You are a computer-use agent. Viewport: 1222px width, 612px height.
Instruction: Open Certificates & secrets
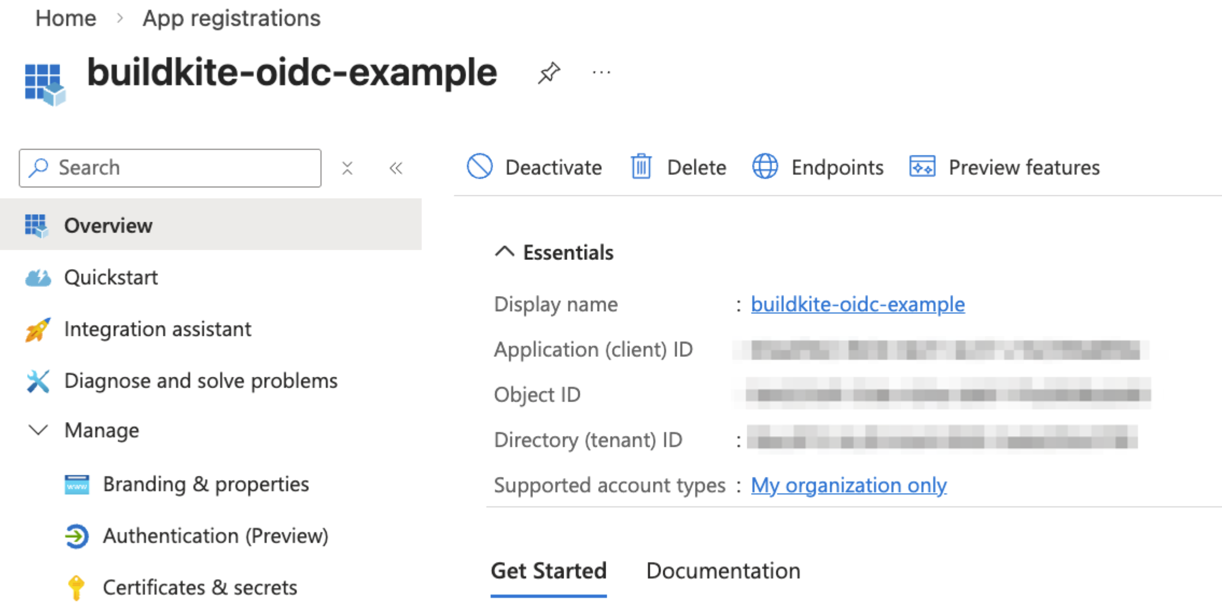pyautogui.click(x=200, y=587)
